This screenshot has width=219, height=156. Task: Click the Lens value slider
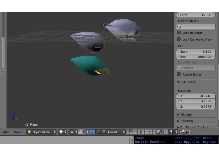196,15
